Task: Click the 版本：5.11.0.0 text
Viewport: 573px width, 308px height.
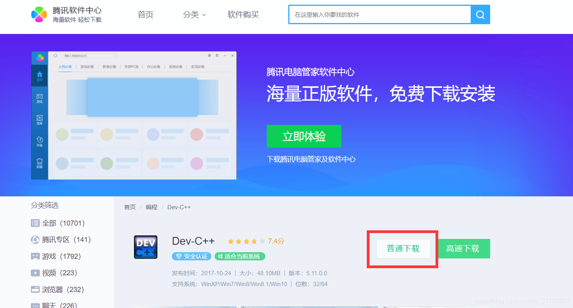Action: pyautogui.click(x=308, y=273)
